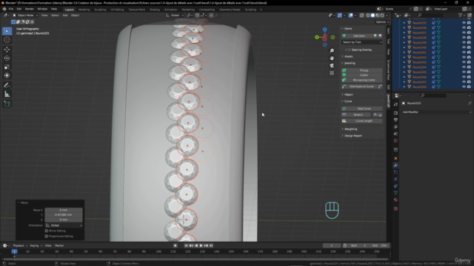Switch to the Shading workspace tab

point(155,10)
